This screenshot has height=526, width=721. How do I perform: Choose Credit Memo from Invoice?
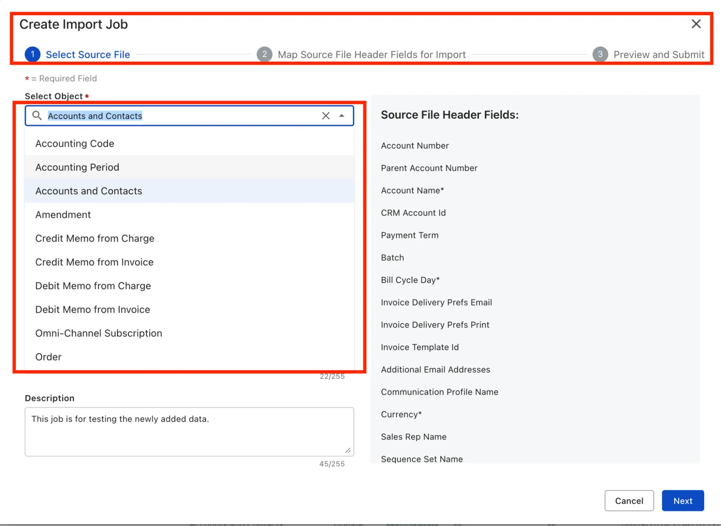point(190,262)
